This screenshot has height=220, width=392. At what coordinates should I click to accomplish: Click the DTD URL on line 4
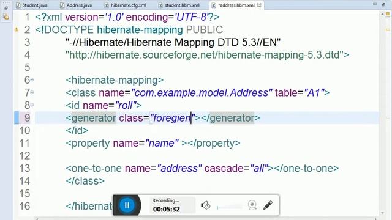click(205, 55)
